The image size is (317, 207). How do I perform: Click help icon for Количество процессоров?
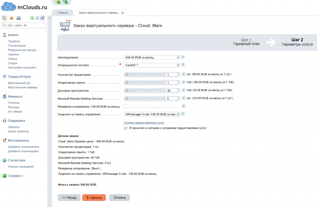click(183, 74)
